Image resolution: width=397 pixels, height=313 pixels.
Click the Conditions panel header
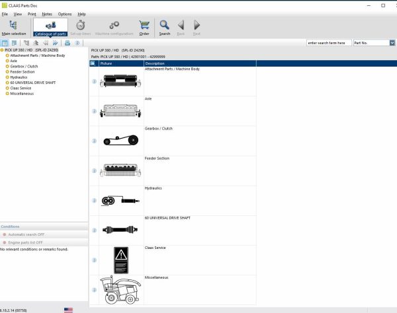coord(44,226)
